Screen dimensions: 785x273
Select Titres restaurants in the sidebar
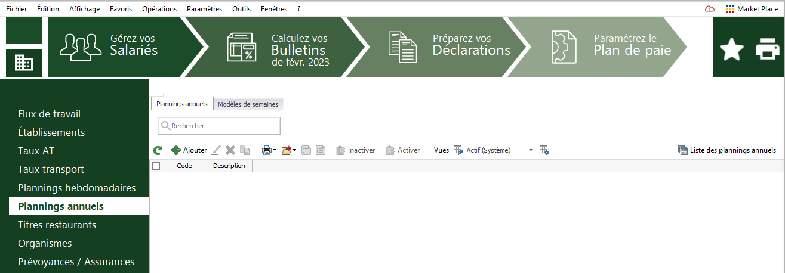(57, 225)
